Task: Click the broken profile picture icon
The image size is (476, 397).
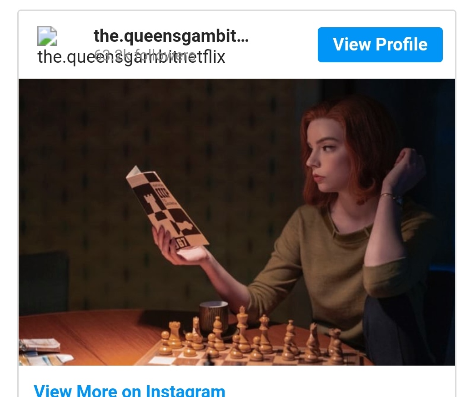Action: (47, 36)
